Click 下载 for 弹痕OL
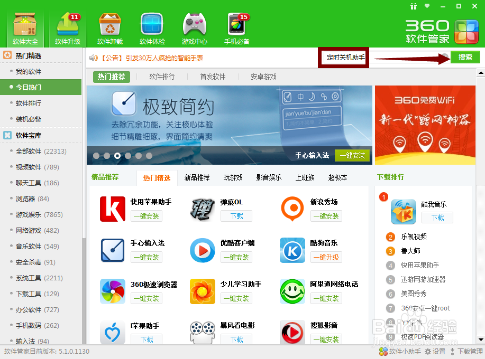The image size is (485, 359). pyautogui.click(x=236, y=216)
